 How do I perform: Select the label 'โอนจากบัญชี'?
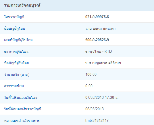14,17
